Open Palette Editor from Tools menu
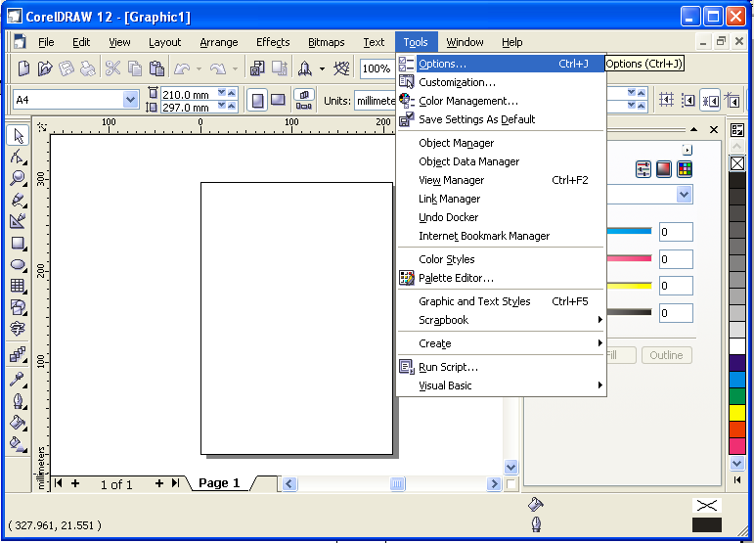This screenshot has width=754, height=543. pos(500,278)
